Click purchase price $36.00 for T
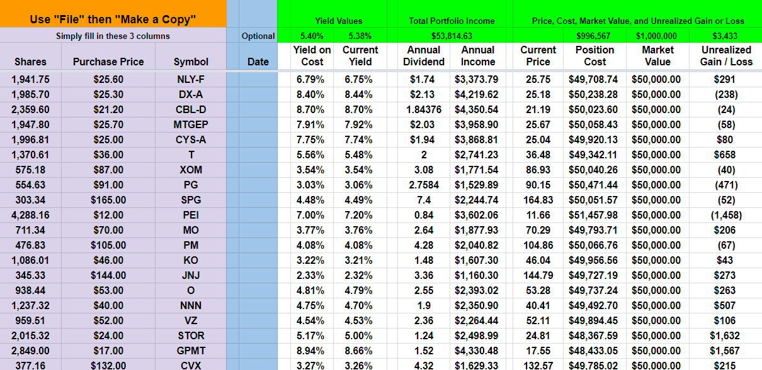This screenshot has width=762, height=370. pos(108,155)
